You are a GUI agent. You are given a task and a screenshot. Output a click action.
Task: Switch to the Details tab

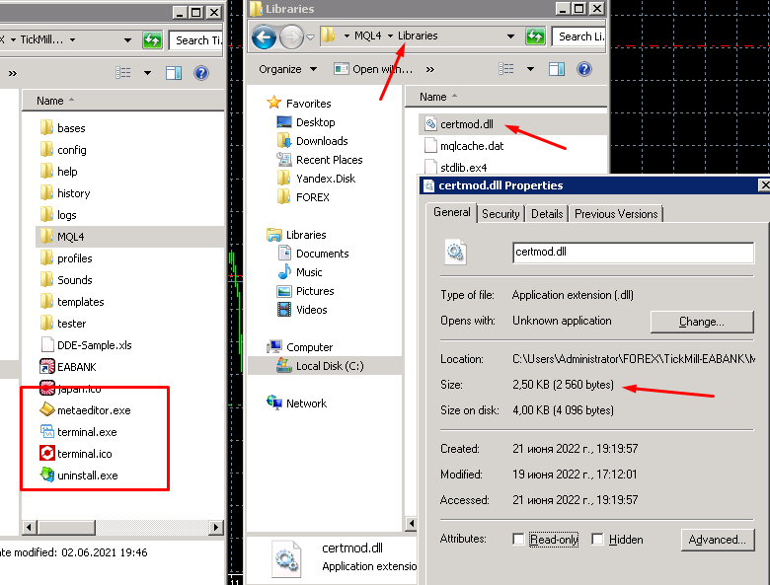tap(547, 214)
